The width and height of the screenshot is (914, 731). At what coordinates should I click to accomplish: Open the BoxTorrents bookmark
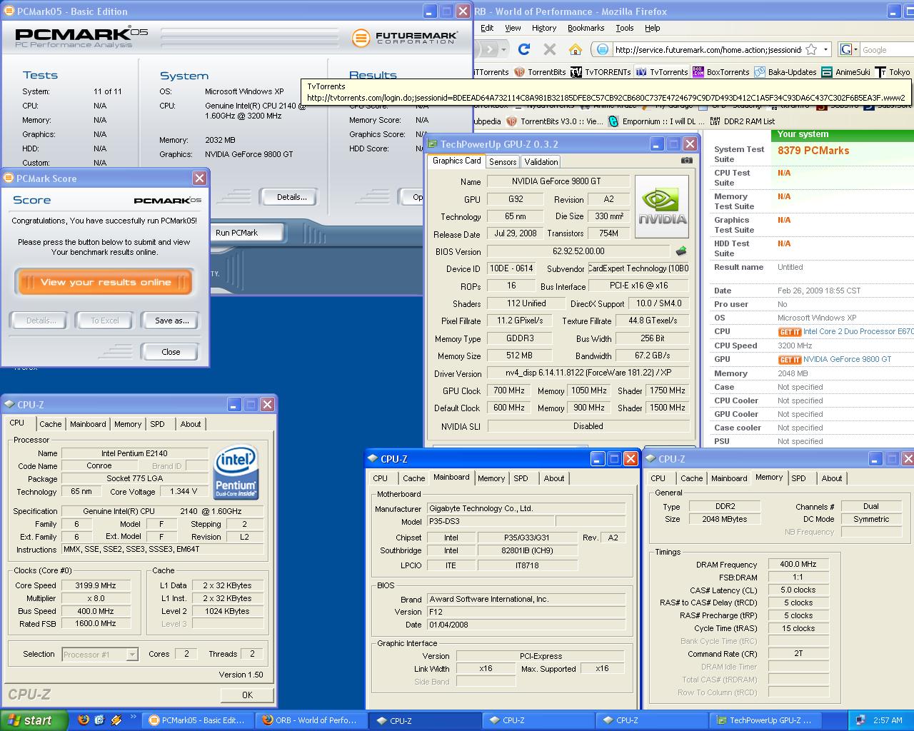(721, 72)
